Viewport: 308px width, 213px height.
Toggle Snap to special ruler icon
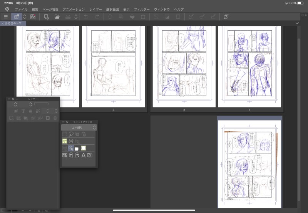202,17
